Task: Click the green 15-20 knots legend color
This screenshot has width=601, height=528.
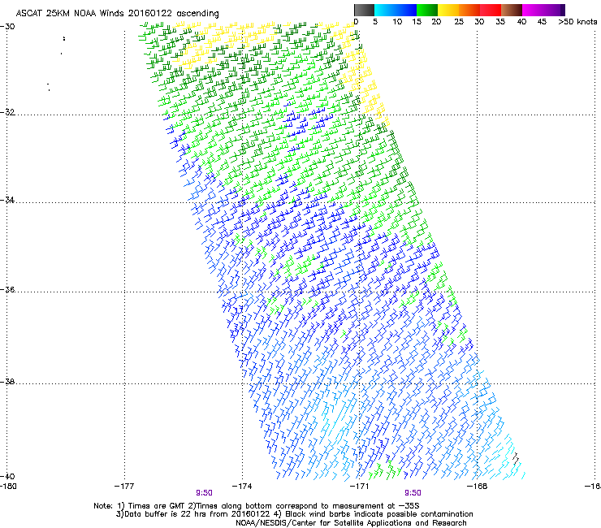Action: (x=427, y=10)
